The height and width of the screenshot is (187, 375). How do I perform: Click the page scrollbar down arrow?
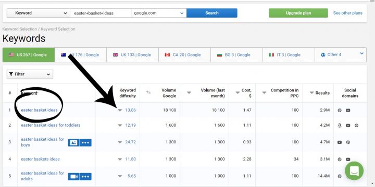[x=372, y=184]
